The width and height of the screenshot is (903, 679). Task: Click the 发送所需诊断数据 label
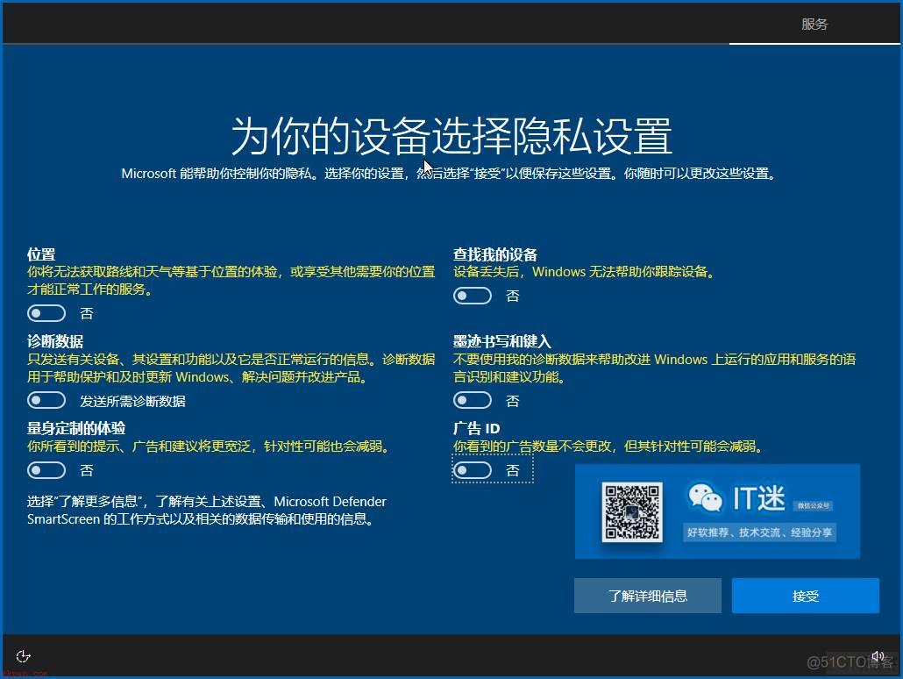point(132,401)
